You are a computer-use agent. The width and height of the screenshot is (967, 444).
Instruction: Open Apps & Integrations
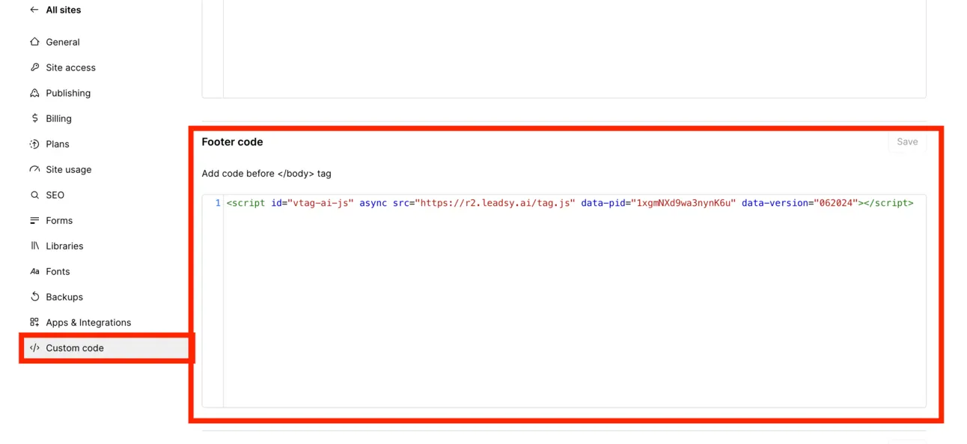point(88,322)
